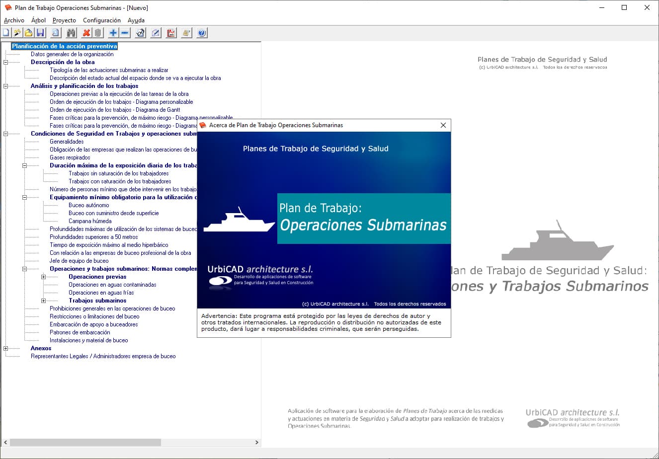The image size is (659, 459).
Task: Select Orden de ejecución - Diagrama personalizable
Action: click(121, 102)
